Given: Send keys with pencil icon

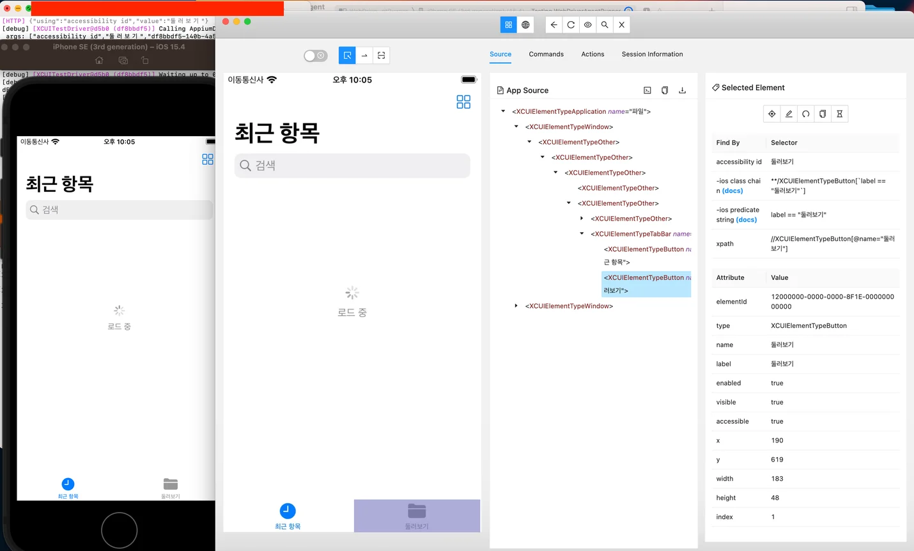Looking at the screenshot, I should pos(789,114).
